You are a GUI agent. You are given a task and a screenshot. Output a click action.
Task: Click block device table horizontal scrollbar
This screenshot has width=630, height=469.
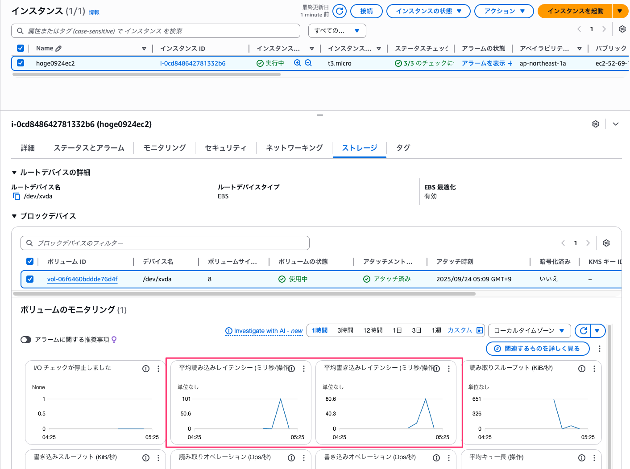[245, 294]
